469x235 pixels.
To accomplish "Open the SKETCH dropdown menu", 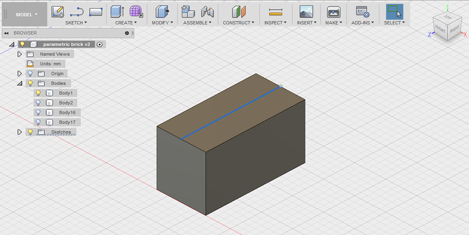I will 76,23.
